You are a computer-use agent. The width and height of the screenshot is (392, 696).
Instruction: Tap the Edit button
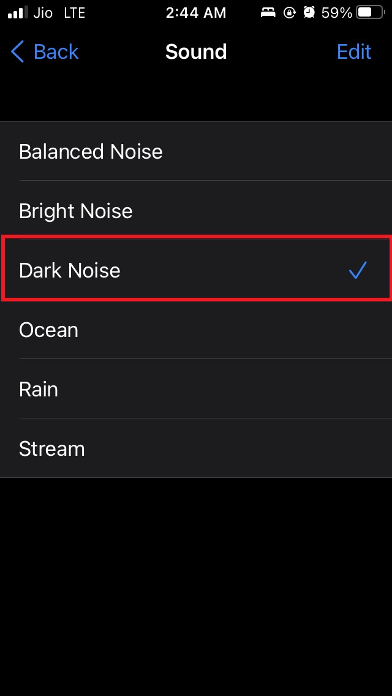click(x=354, y=52)
